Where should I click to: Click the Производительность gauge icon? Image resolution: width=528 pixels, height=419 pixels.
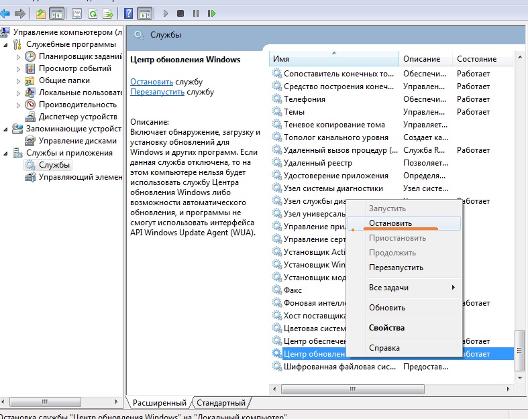30,105
